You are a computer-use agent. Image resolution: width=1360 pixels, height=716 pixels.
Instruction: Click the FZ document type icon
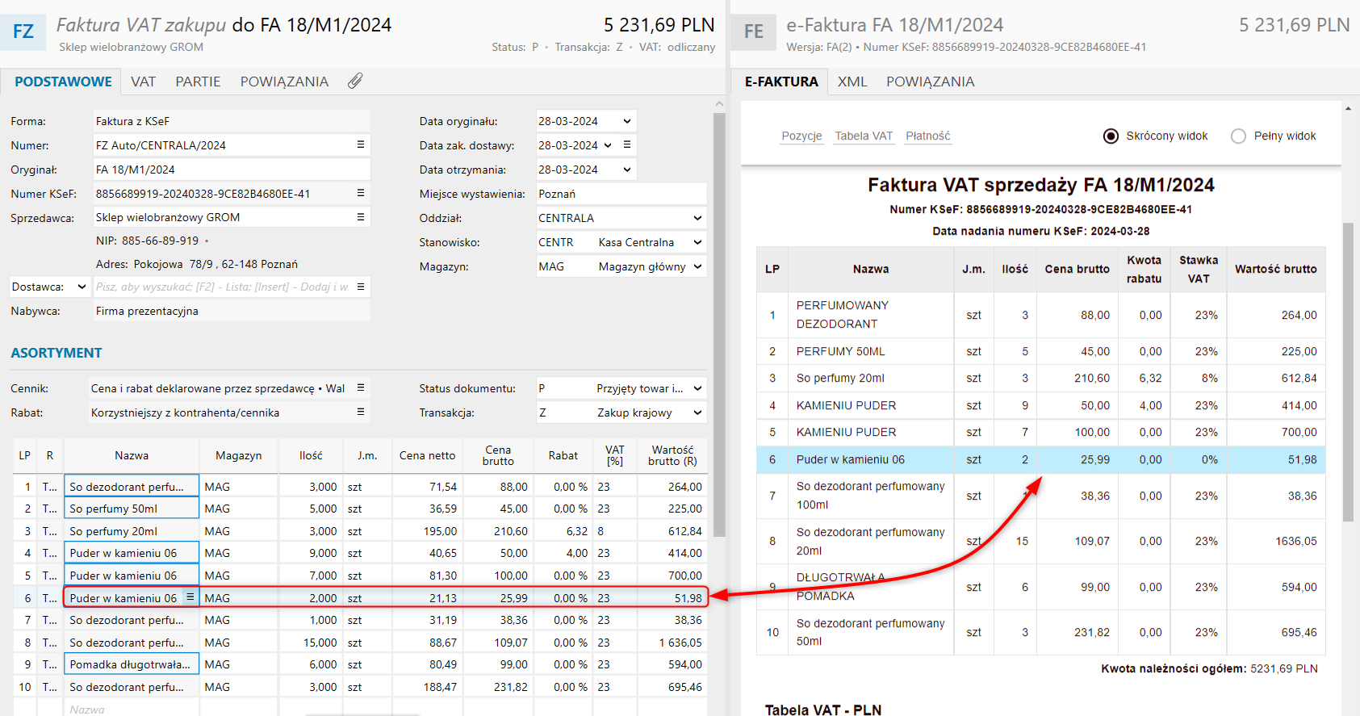pos(23,31)
